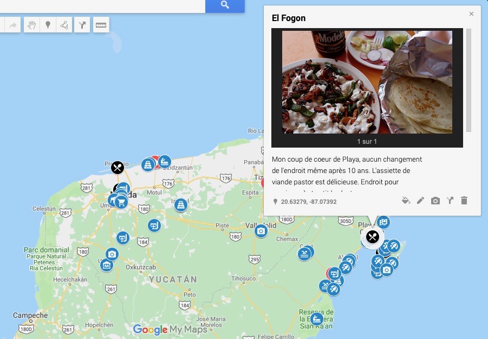488x339 pixels.
Task: Select the measure distances ruler tool
Action: coord(101,25)
